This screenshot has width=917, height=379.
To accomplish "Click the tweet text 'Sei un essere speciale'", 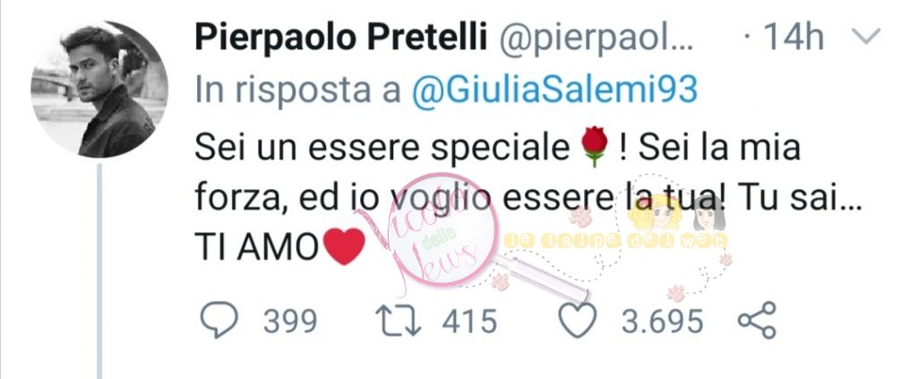I will coord(382,149).
